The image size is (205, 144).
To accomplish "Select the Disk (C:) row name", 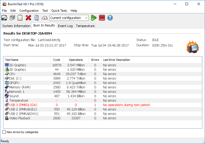I will (x=15, y=78).
